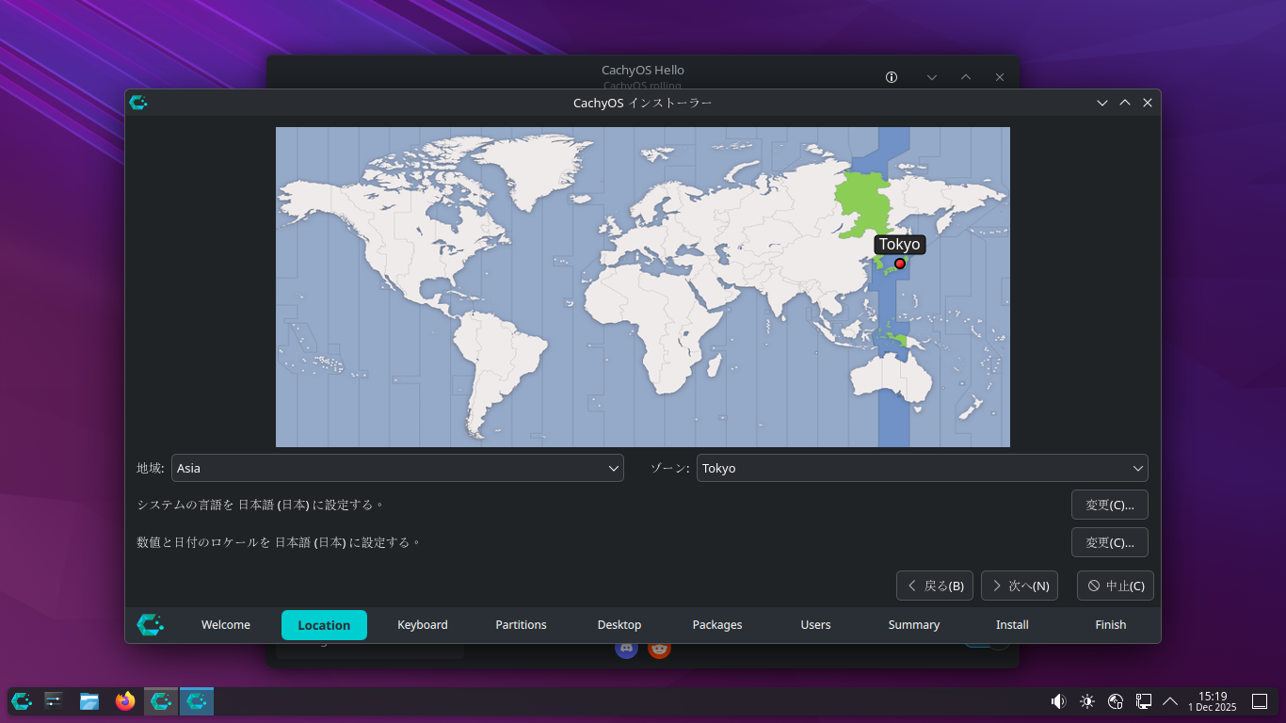
Task: Click the Tokyo label on the map
Action: (x=900, y=245)
